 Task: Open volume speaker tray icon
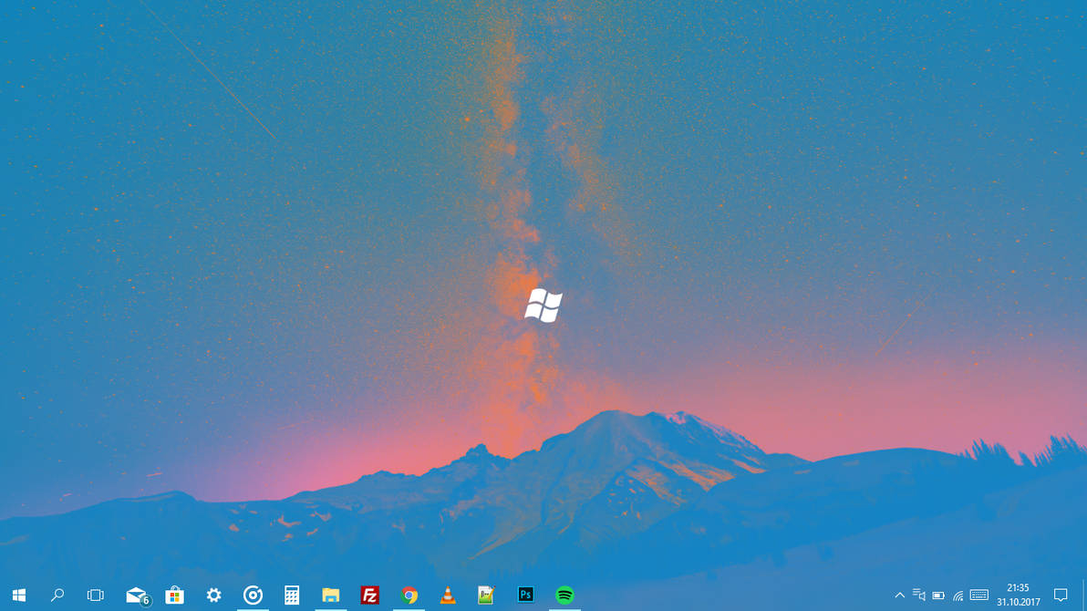919,595
